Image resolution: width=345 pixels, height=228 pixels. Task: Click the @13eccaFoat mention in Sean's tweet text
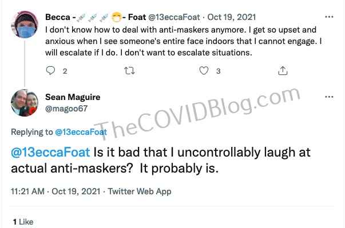[x=50, y=152]
